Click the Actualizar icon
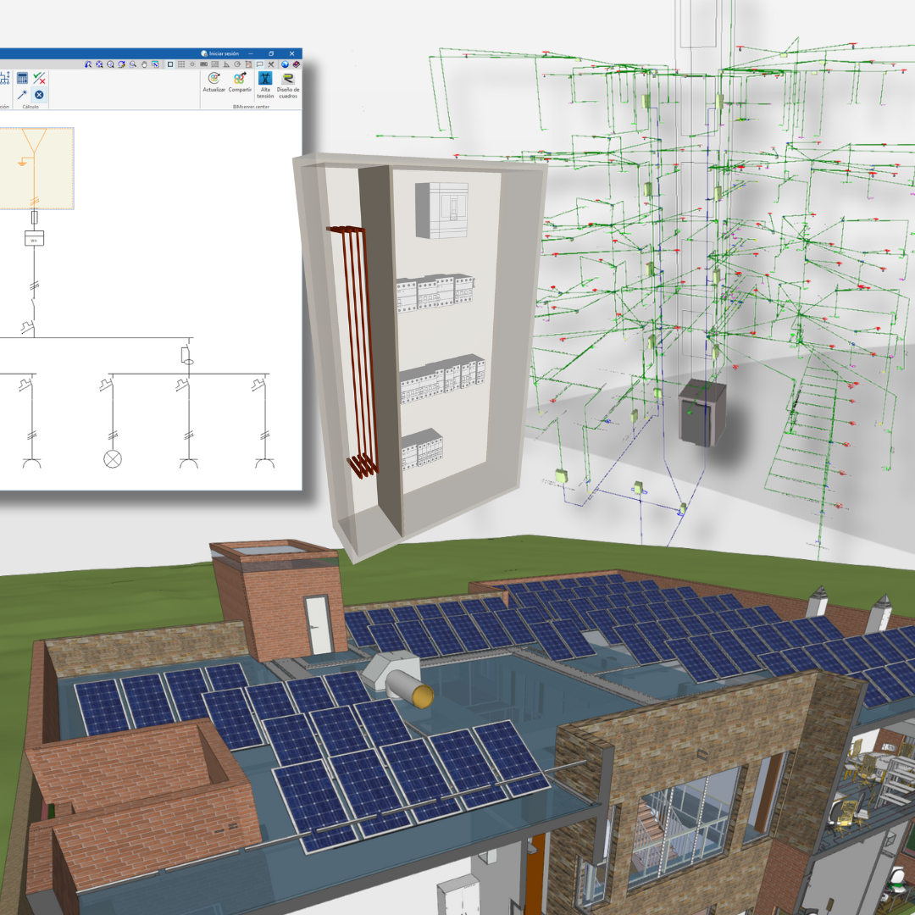This screenshot has width=915, height=915. [x=214, y=79]
